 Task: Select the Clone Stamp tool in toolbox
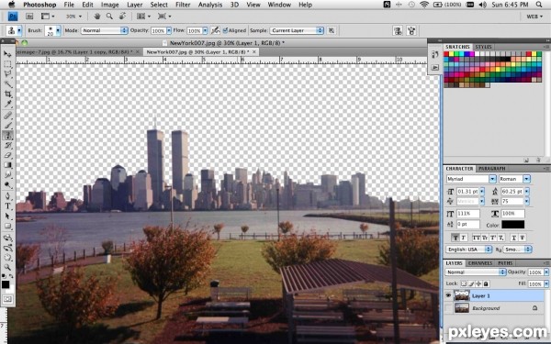coord(7,135)
